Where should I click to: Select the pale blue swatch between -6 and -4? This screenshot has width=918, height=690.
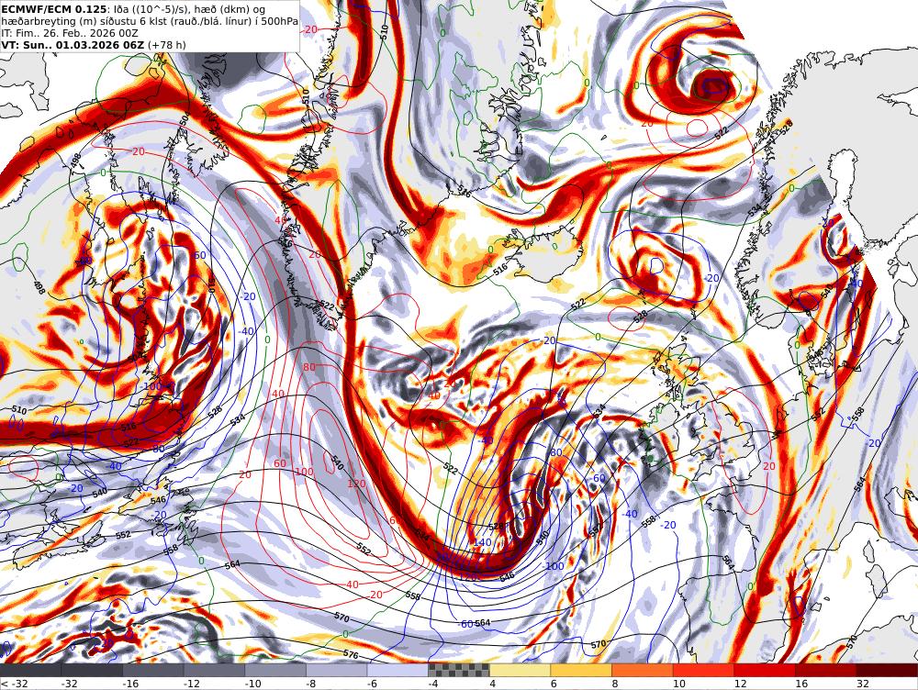[x=397, y=671]
